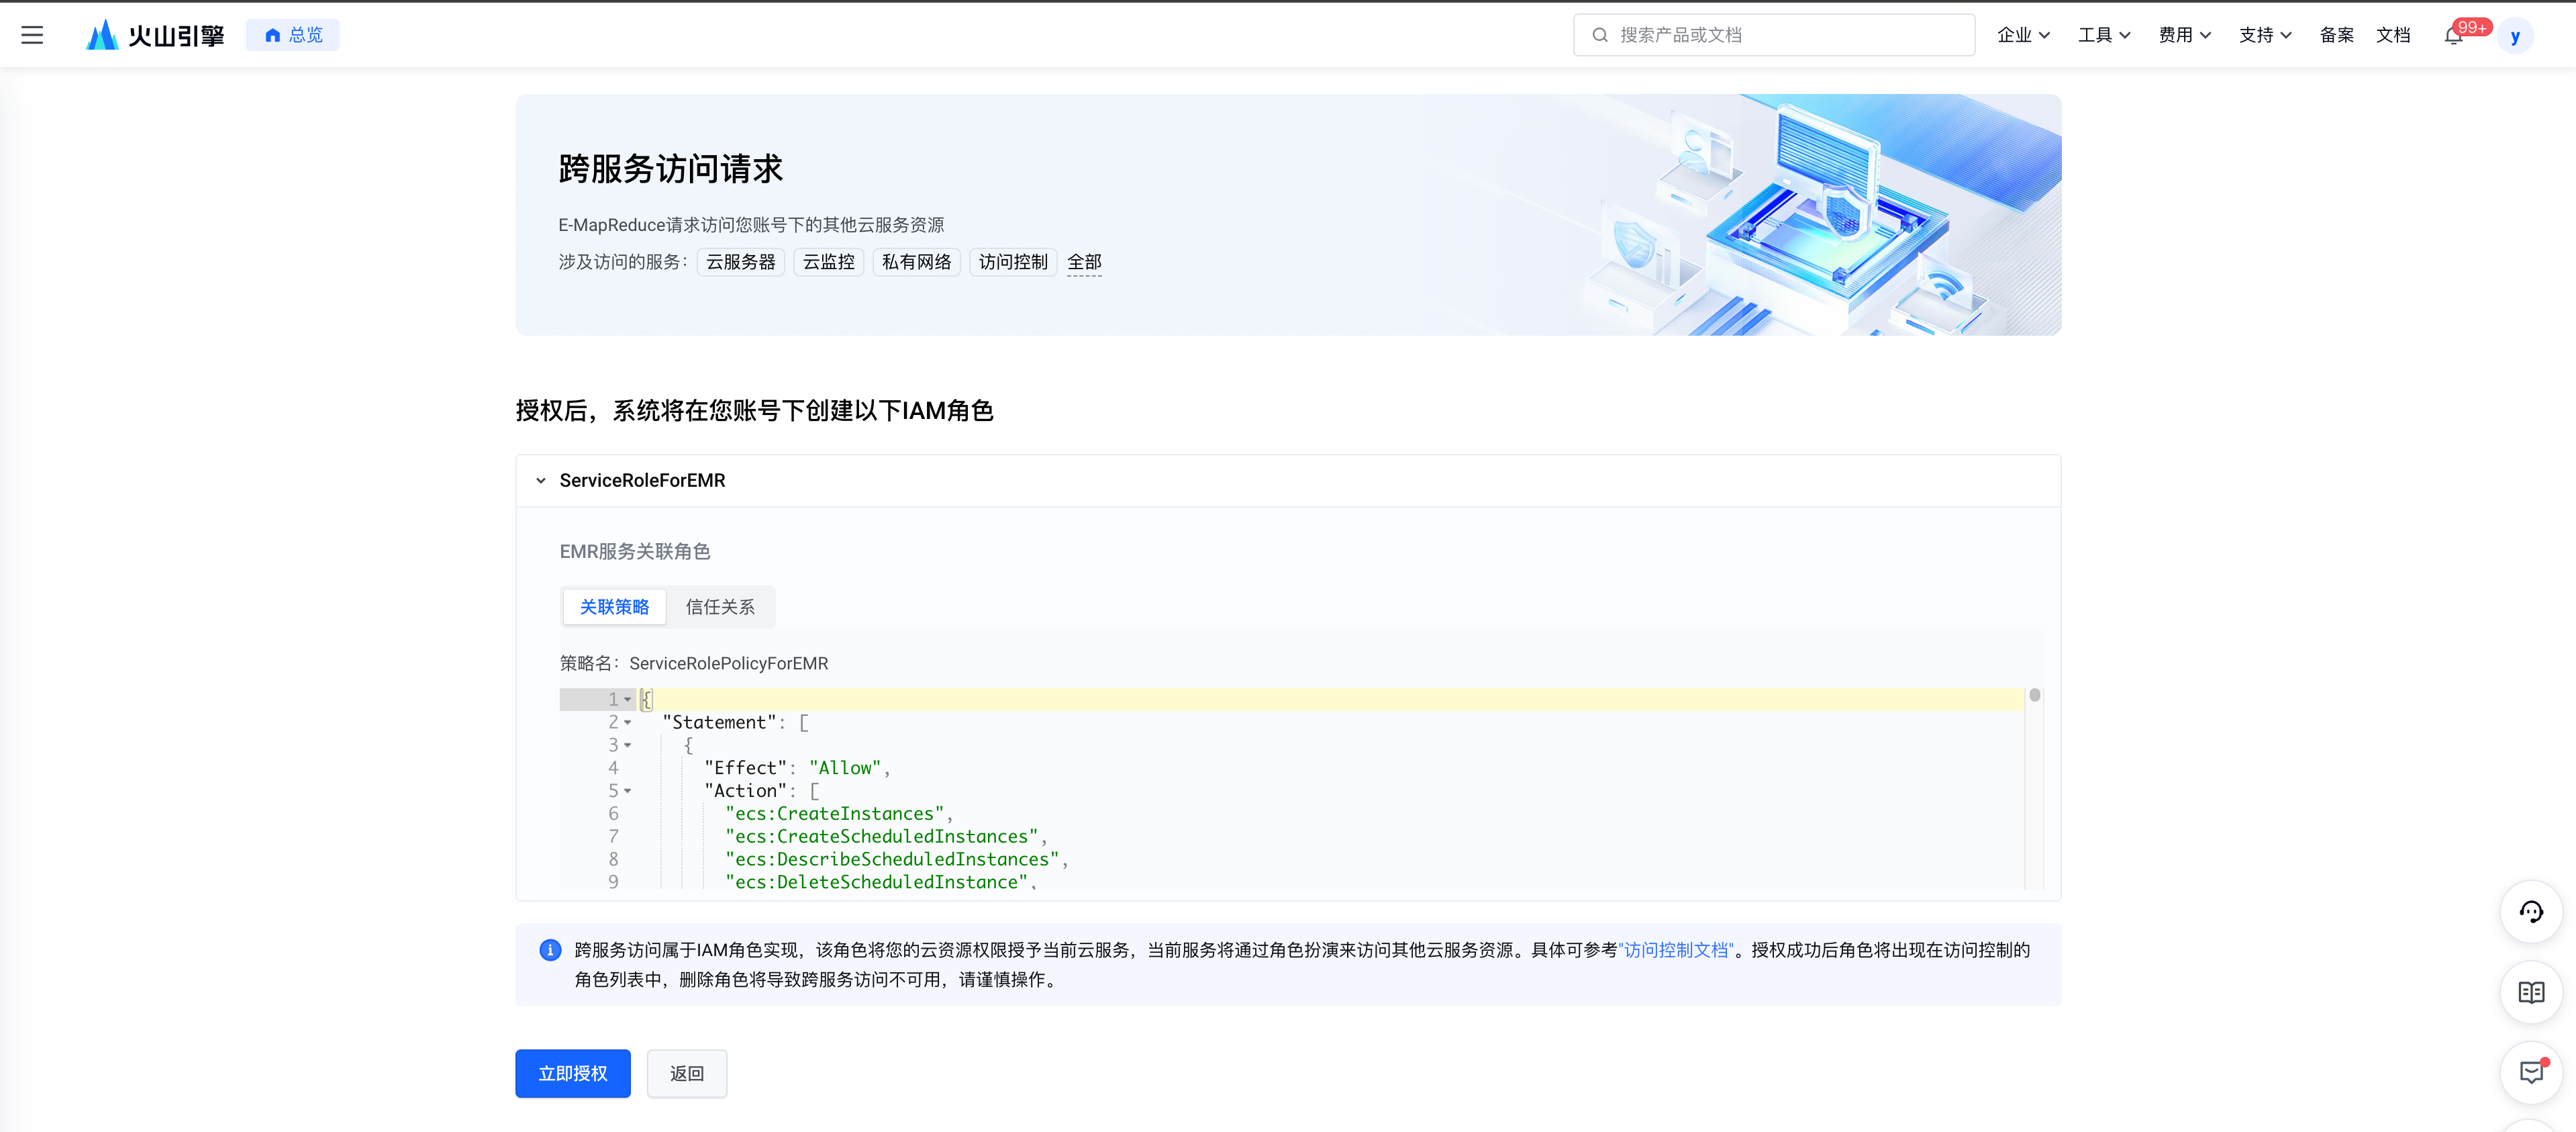Open the 访问控制文档 link
This screenshot has height=1132, width=2576.
tap(1676, 950)
